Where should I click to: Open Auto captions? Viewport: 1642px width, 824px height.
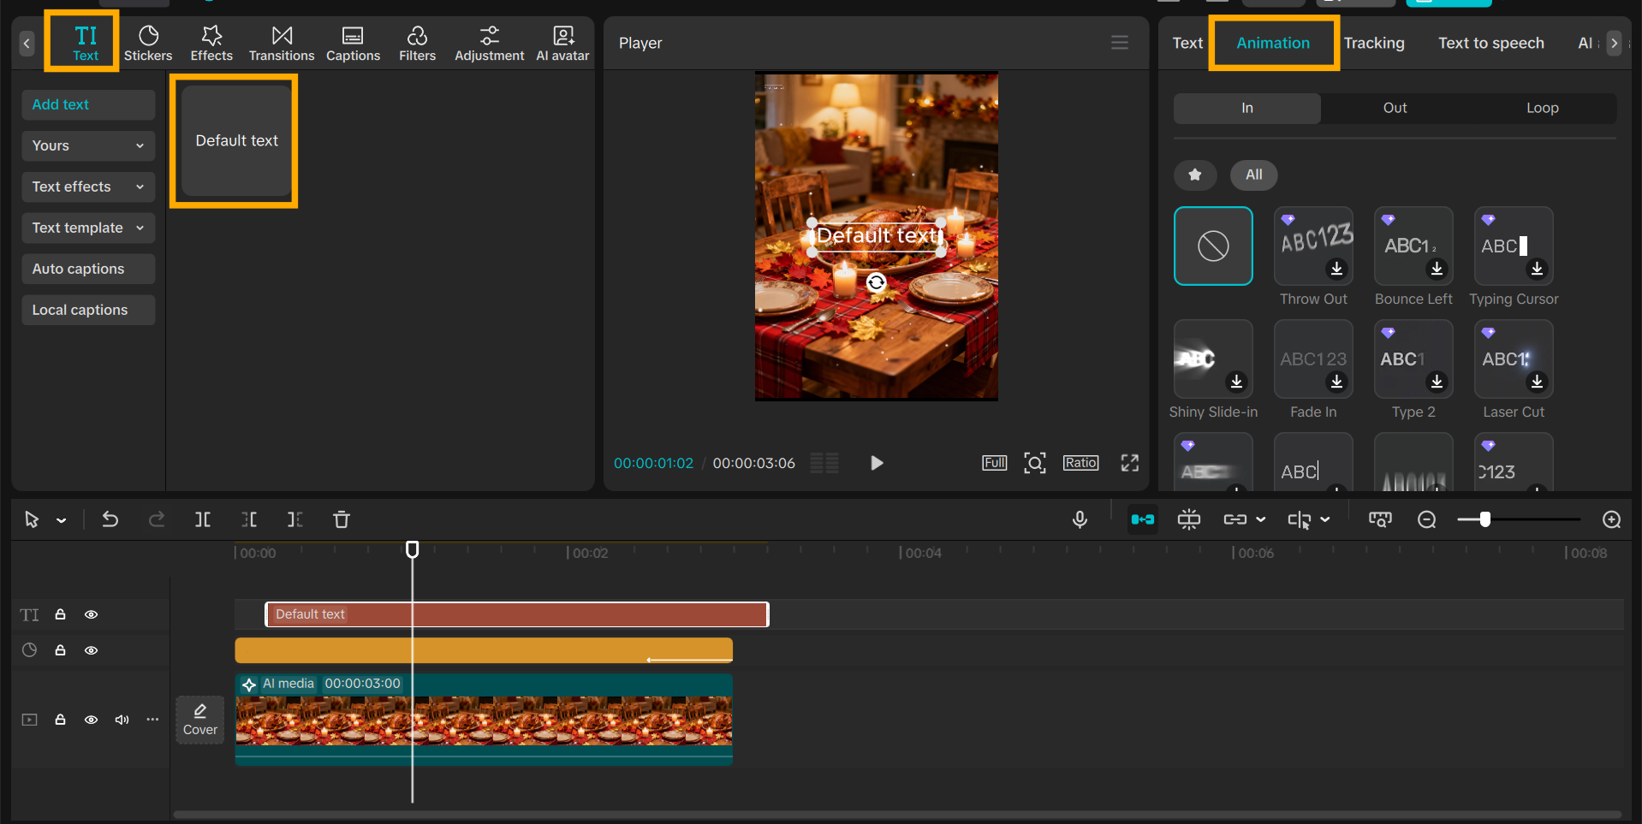87,269
